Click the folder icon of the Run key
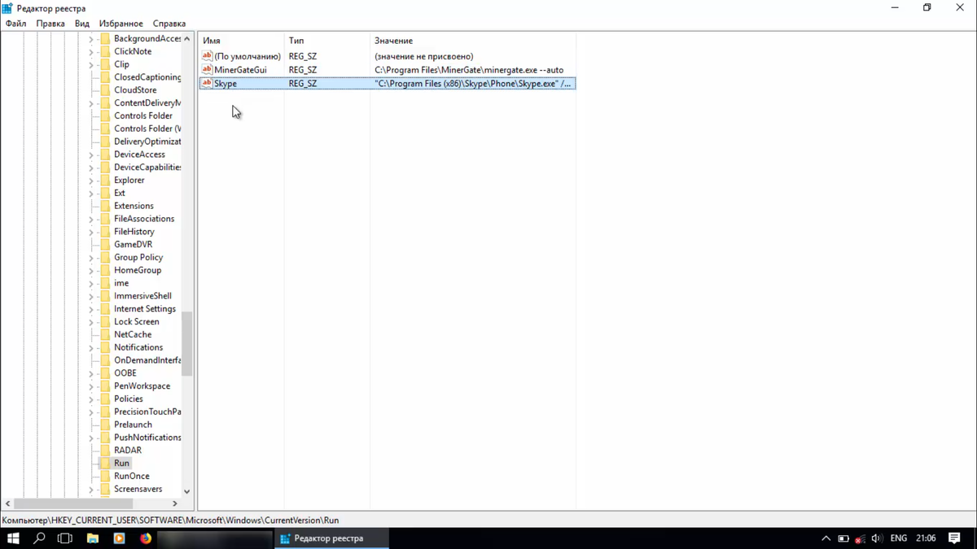 (x=104, y=463)
